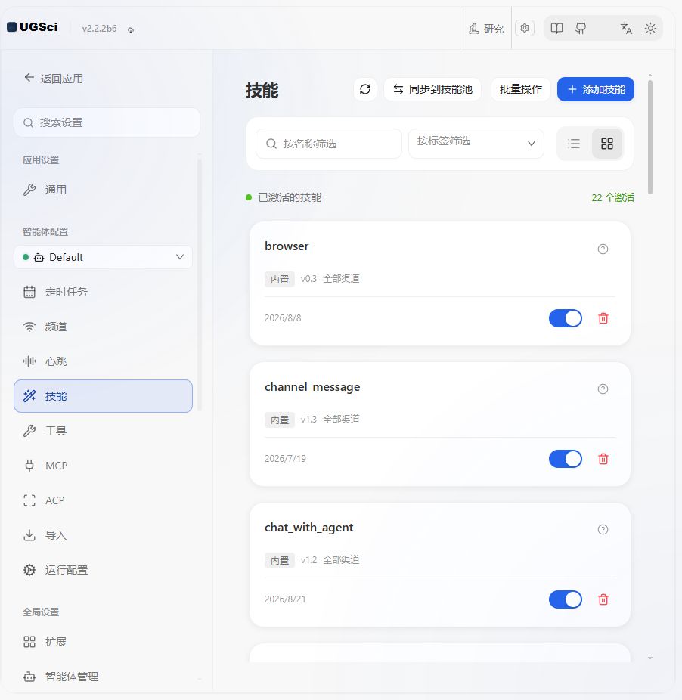Focus the 搜索设置 search field
Image resolution: width=682 pixels, height=700 pixels.
107,122
